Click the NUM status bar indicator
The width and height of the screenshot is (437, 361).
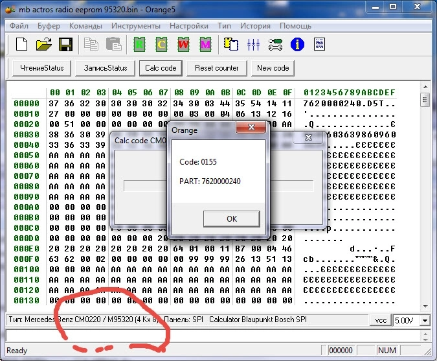click(x=387, y=351)
